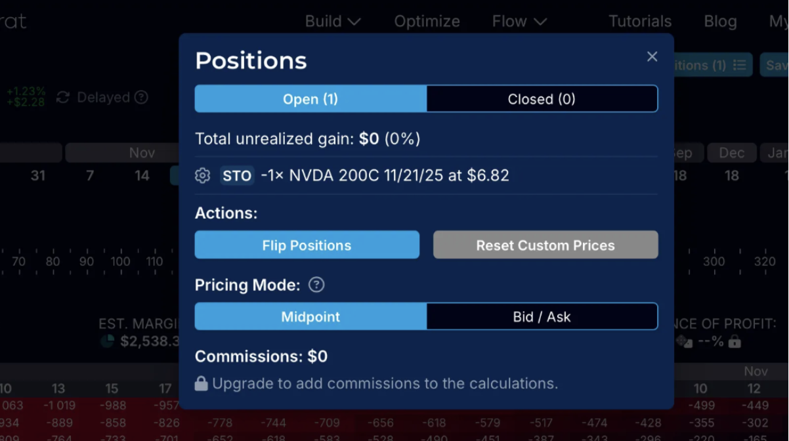
Task: Switch to the Open (1) positions tab
Action: (310, 99)
